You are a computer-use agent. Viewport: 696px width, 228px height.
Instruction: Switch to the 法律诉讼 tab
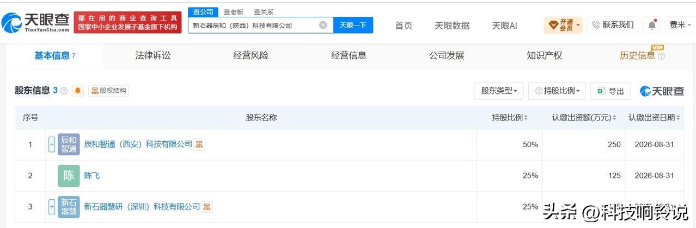(x=153, y=55)
